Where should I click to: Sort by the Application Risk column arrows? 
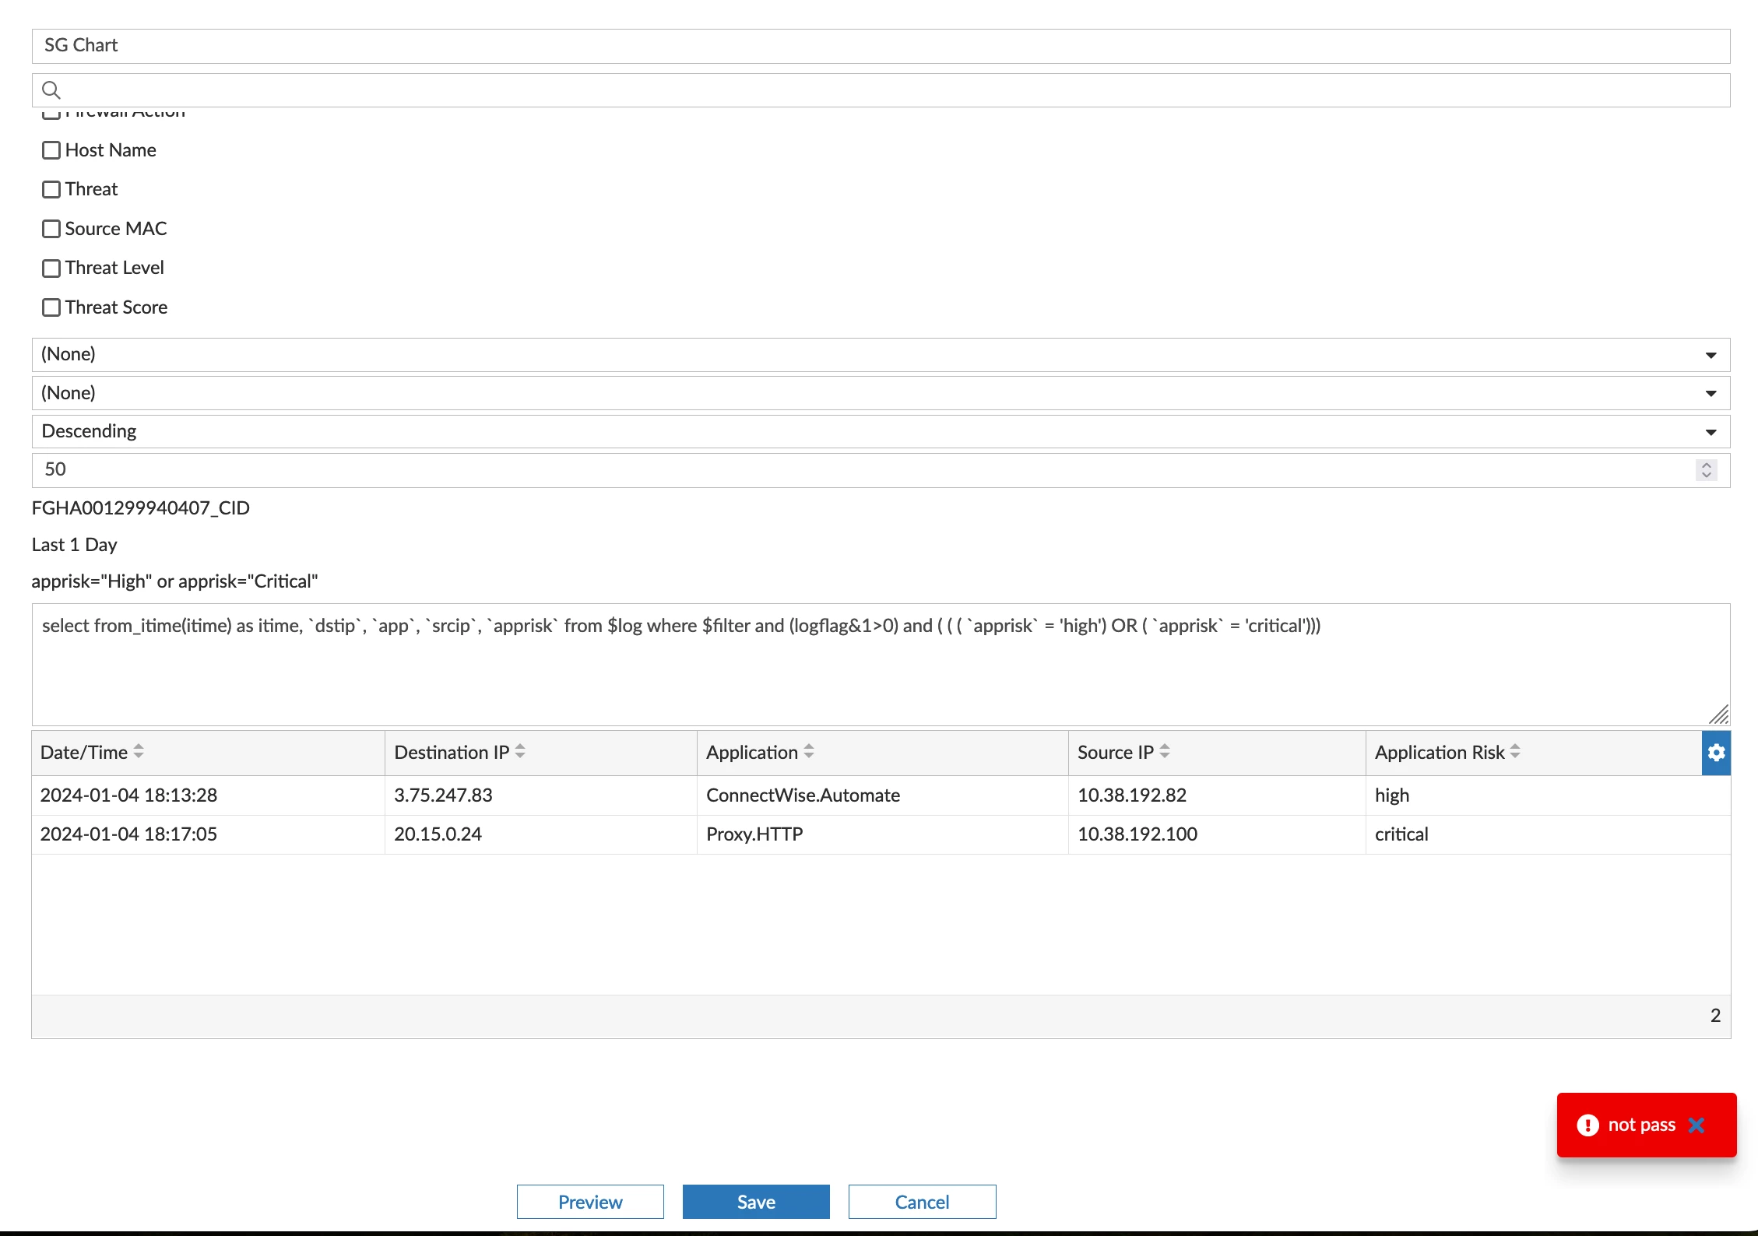click(1515, 752)
